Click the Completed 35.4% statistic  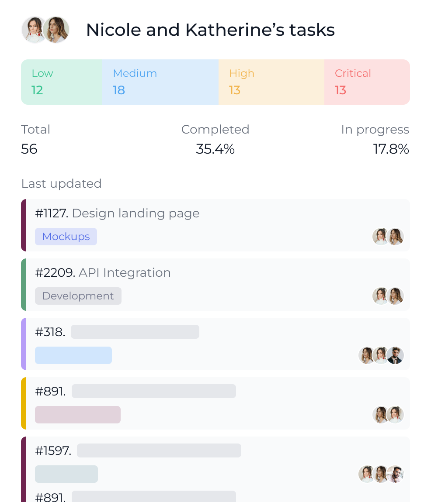(215, 140)
